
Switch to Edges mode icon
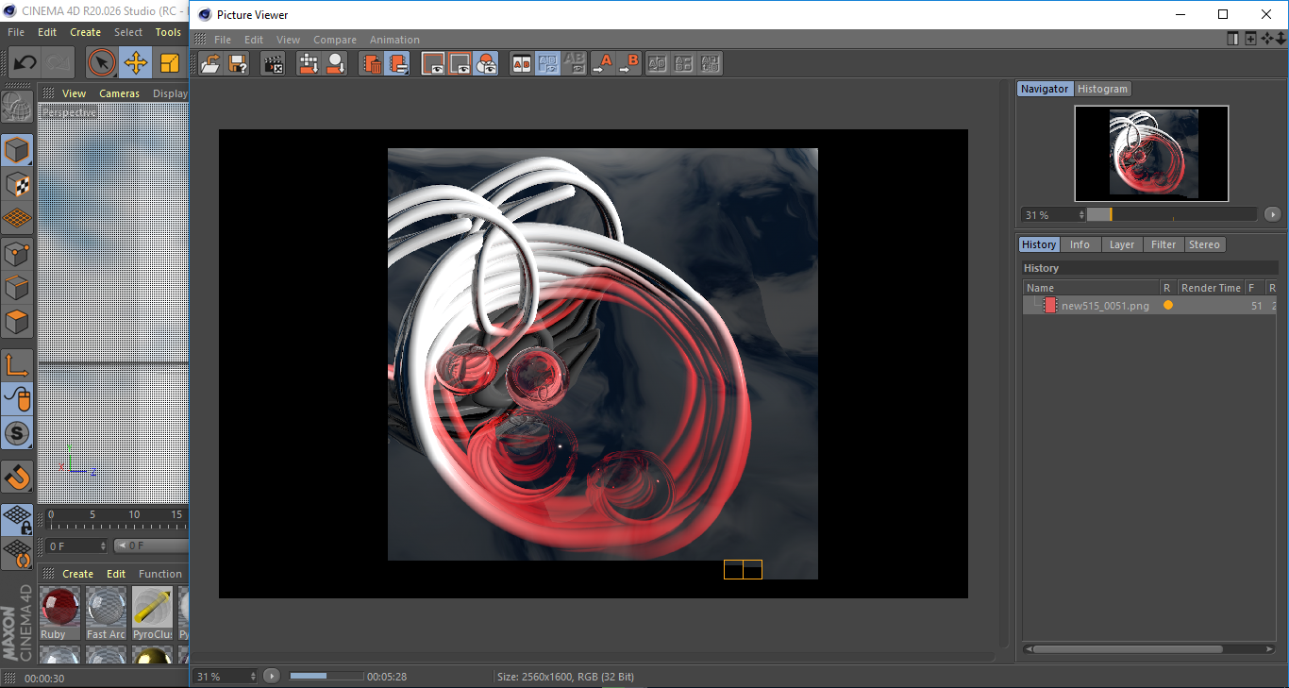[16, 287]
